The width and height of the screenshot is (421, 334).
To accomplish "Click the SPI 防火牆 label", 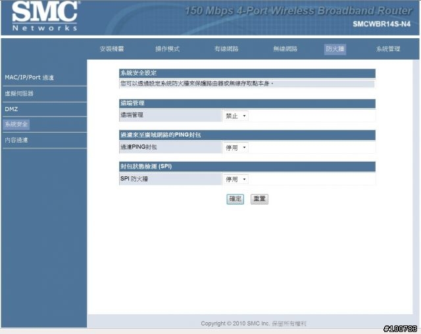I will 134,179.
